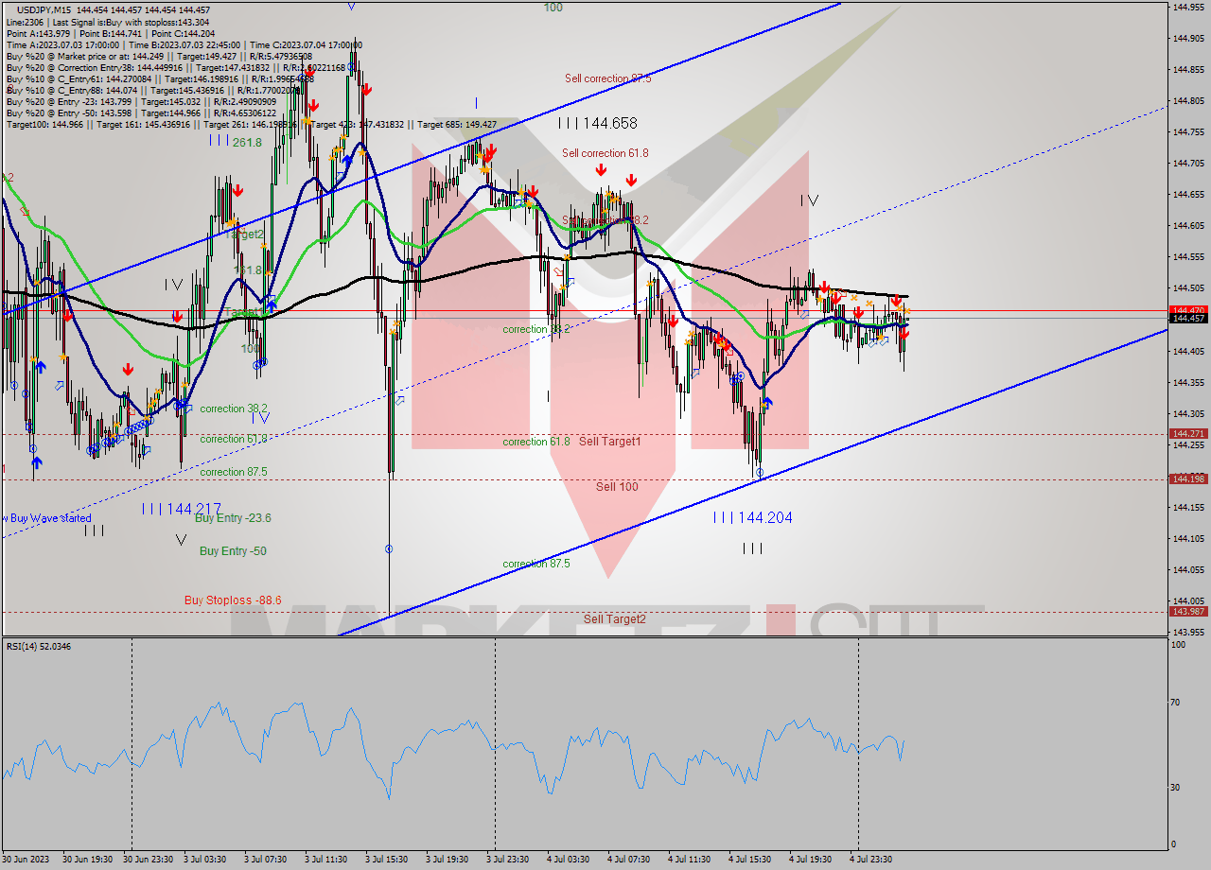This screenshot has height=870, width=1211.
Task: Click the '3 Jul 23:30' time axis label
Action: click(x=508, y=860)
